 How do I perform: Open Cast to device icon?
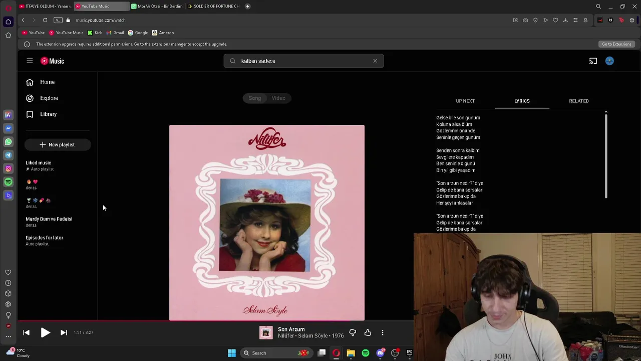pyautogui.click(x=593, y=61)
